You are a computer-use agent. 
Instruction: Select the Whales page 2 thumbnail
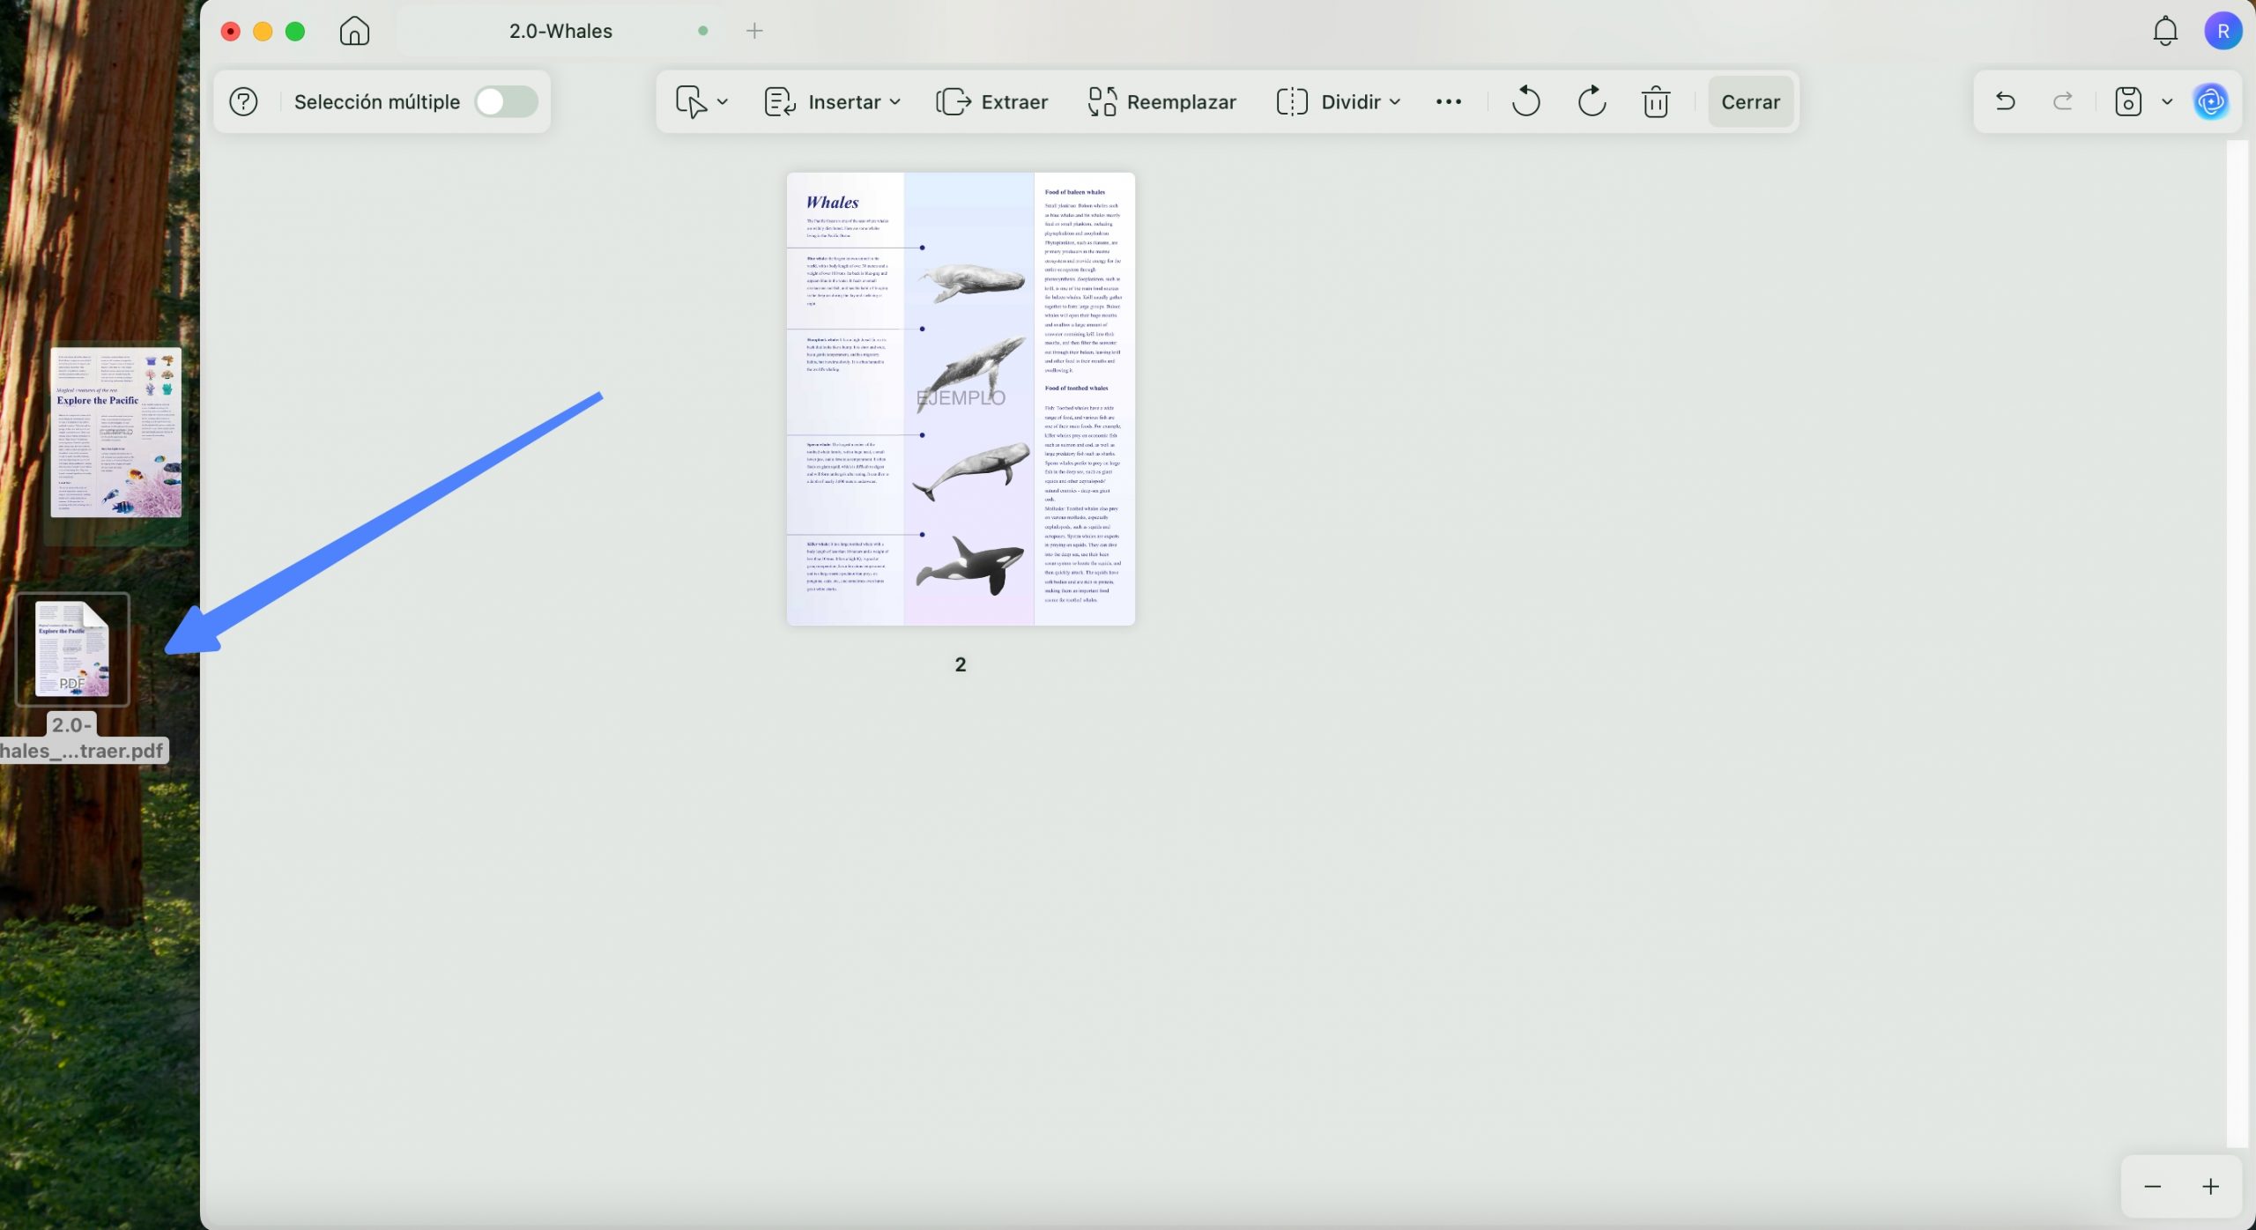(x=961, y=398)
